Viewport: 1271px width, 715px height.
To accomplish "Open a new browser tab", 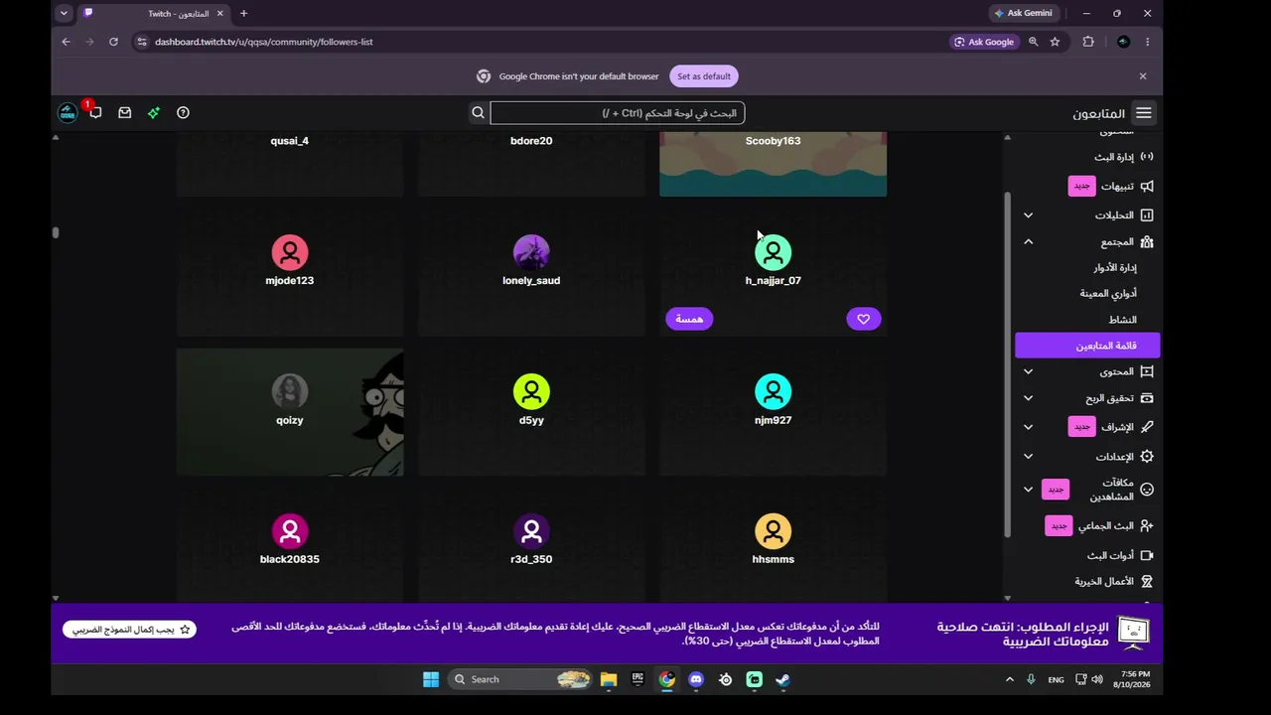I will [x=243, y=14].
